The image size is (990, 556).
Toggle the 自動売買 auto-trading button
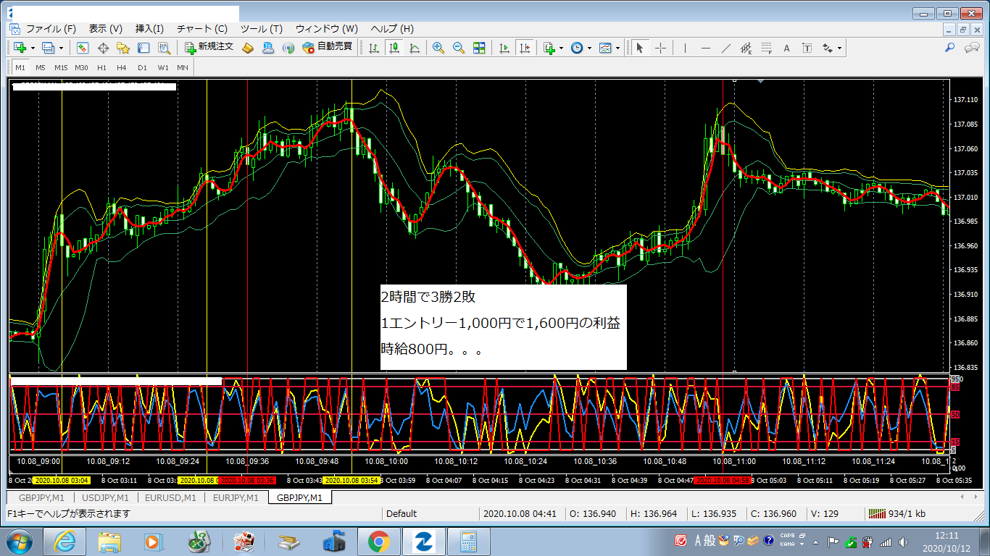327,47
